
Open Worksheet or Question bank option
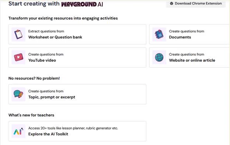77,34
